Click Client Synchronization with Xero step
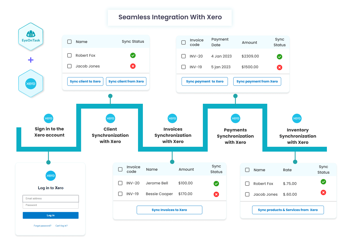346x243 pixels. 110,135
